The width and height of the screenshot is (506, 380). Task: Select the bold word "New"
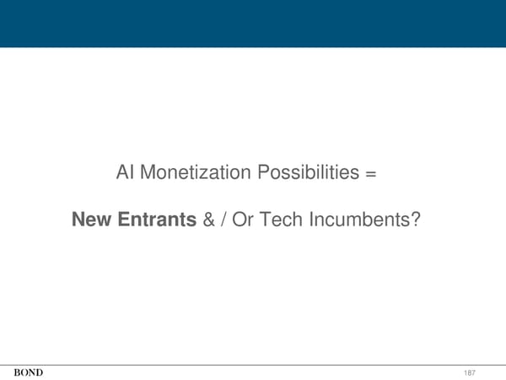(x=91, y=220)
